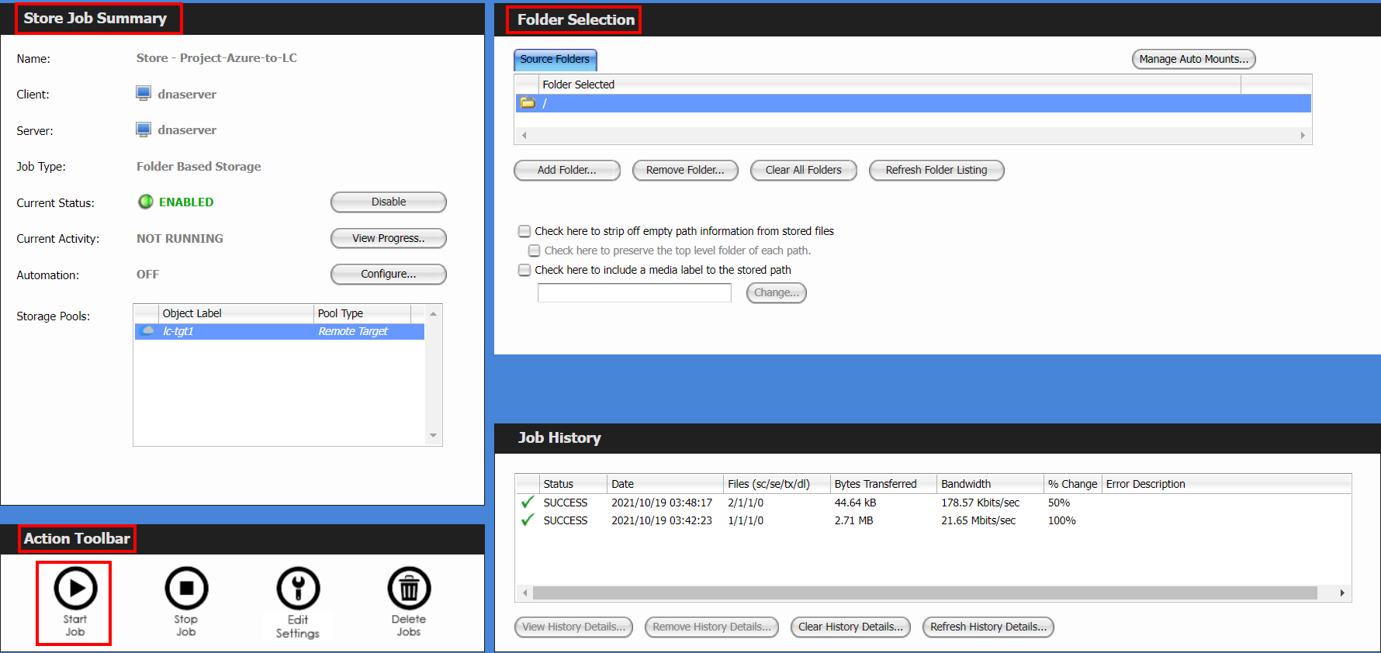This screenshot has height=653, width=1381.
Task: Click green checkmark of 03:48:17 history entry
Action: [528, 503]
